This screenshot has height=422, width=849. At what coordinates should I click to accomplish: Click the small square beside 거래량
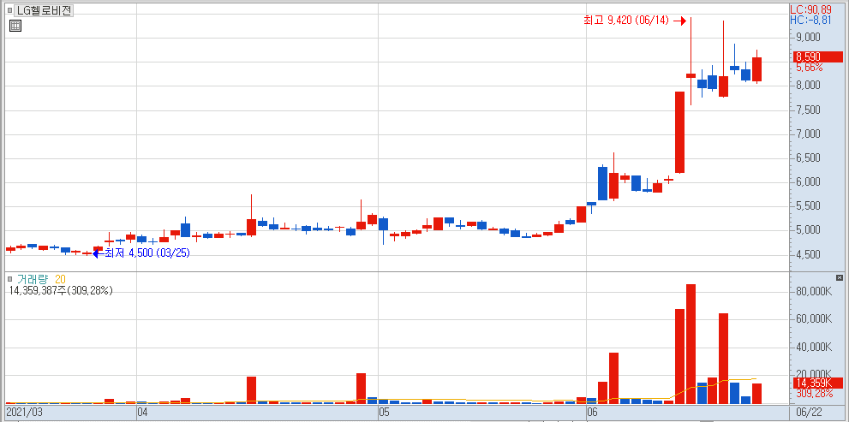pyautogui.click(x=9, y=279)
